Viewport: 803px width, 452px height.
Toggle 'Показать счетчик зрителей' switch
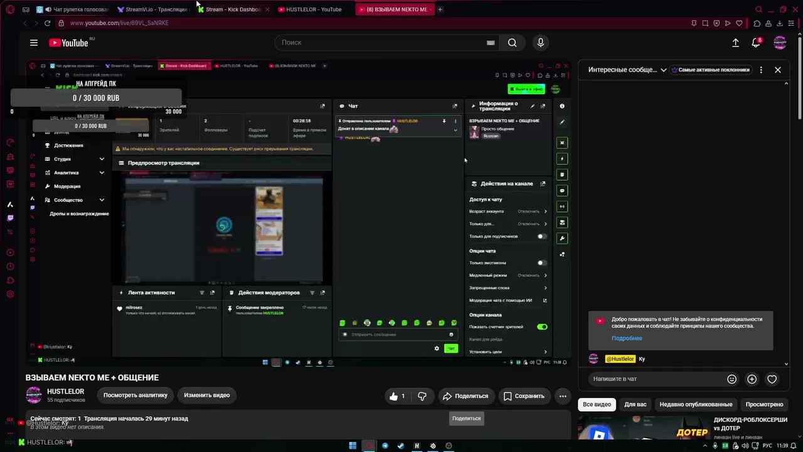[x=542, y=327]
